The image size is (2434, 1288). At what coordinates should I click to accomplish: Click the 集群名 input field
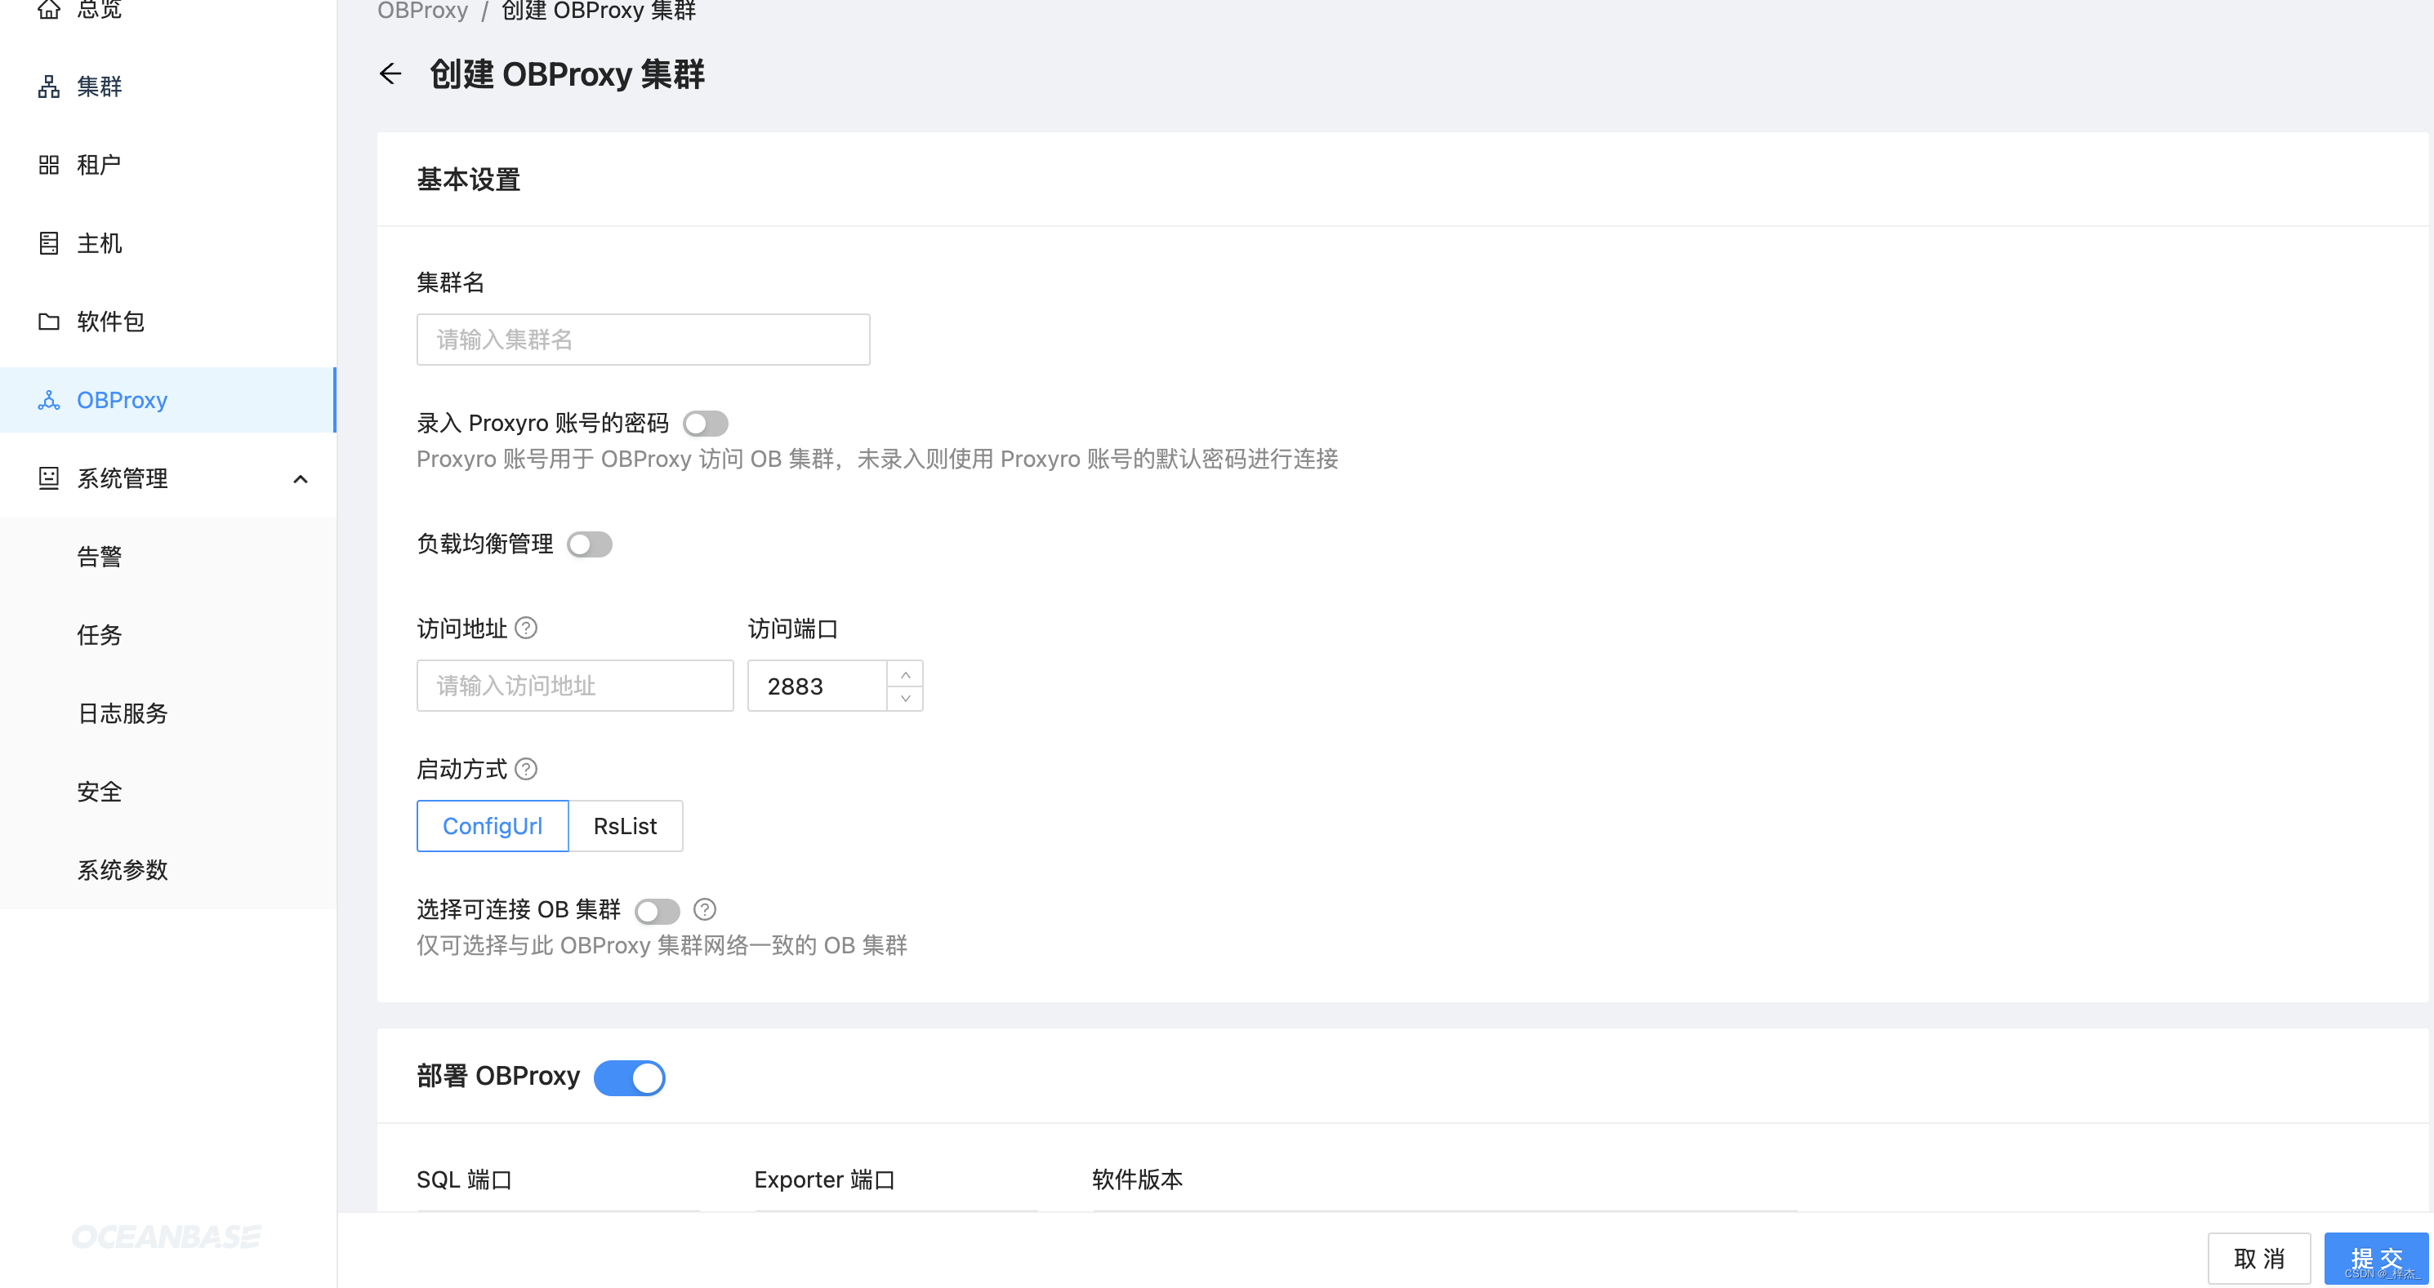click(643, 340)
